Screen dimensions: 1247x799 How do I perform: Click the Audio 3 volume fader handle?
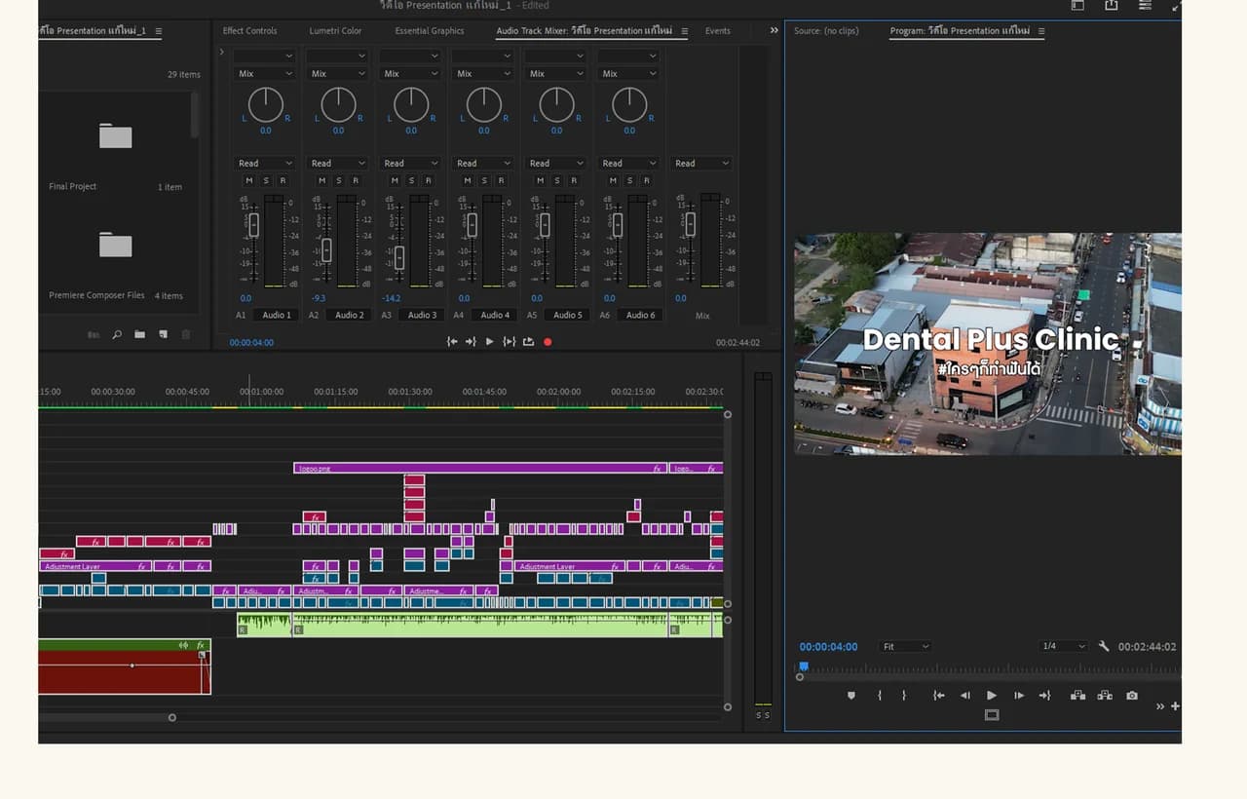[399, 257]
